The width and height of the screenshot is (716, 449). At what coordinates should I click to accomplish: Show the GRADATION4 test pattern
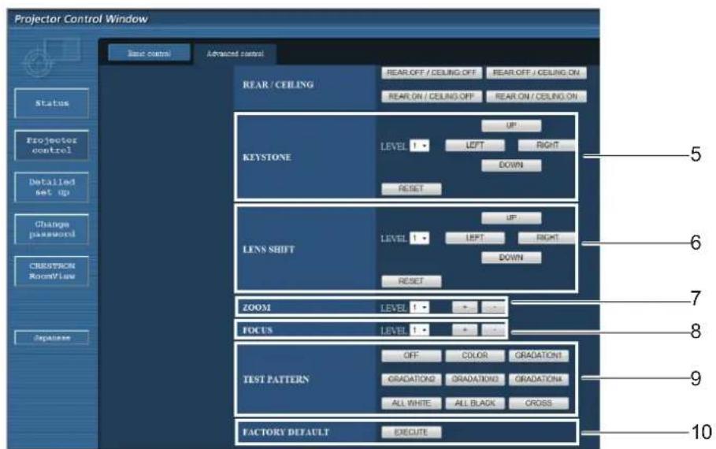539,380
